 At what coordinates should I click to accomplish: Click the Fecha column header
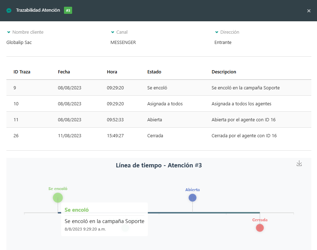pyautogui.click(x=64, y=72)
